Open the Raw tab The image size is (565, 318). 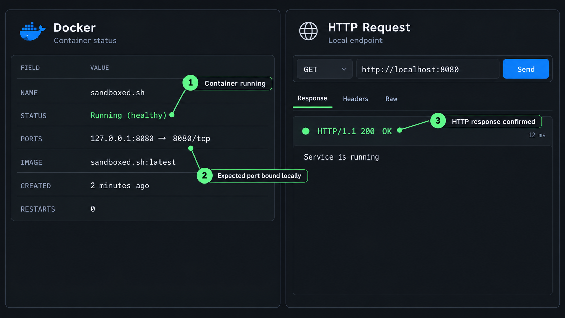click(x=391, y=99)
